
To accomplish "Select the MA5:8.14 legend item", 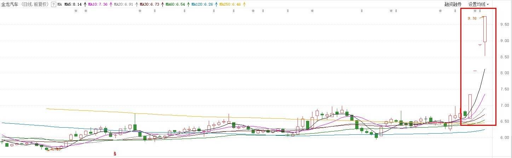I will [x=73, y=5].
